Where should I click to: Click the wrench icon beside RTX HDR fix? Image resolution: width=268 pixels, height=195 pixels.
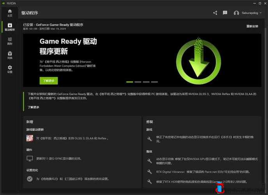(x=149, y=181)
